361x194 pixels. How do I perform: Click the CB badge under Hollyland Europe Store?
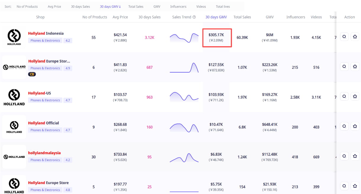32,74
